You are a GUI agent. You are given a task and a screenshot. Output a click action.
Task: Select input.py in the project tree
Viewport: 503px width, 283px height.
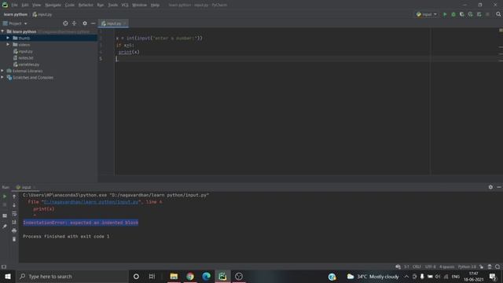(x=23, y=51)
